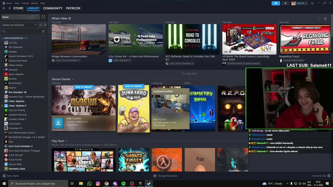Open the PATRICEK profile tab

pos(73,8)
